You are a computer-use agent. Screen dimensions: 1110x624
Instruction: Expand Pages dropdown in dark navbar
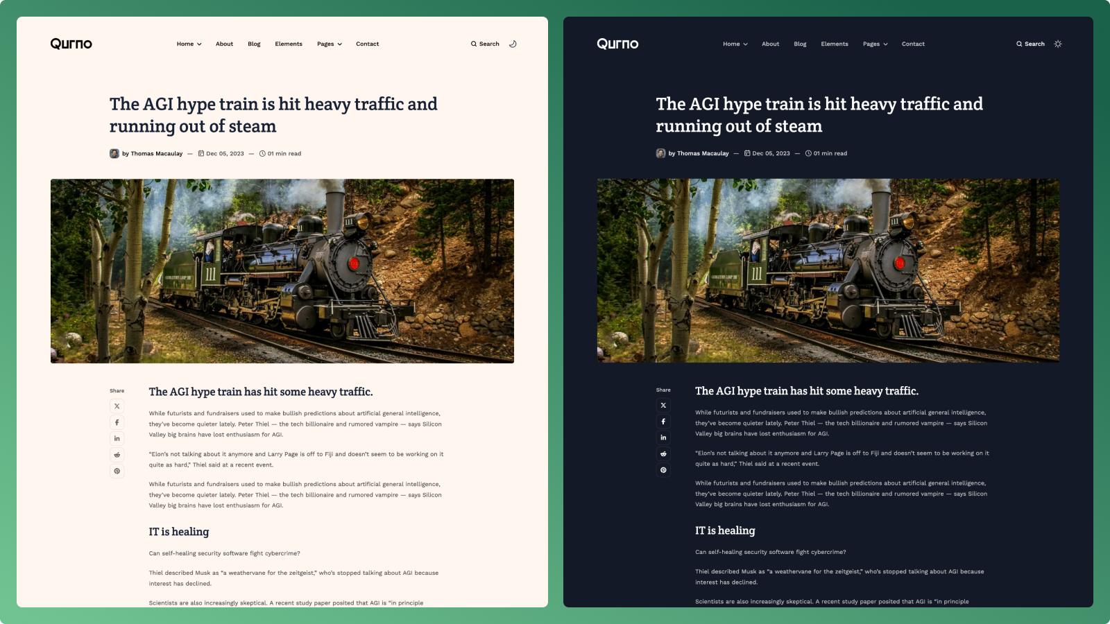coord(876,44)
